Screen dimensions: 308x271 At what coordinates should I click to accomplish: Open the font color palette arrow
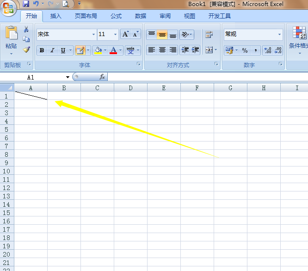click(121, 50)
